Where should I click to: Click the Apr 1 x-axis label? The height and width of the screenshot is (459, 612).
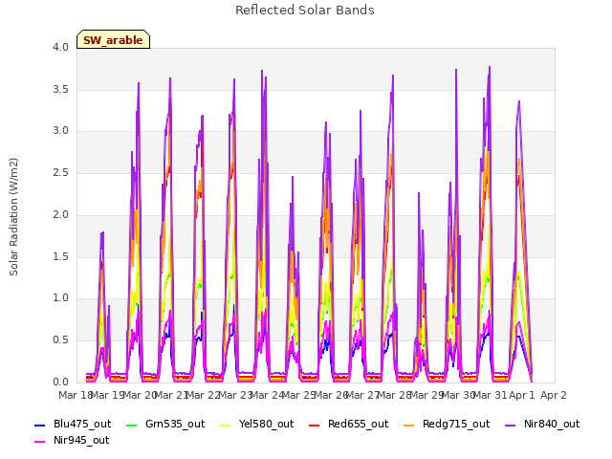click(521, 395)
